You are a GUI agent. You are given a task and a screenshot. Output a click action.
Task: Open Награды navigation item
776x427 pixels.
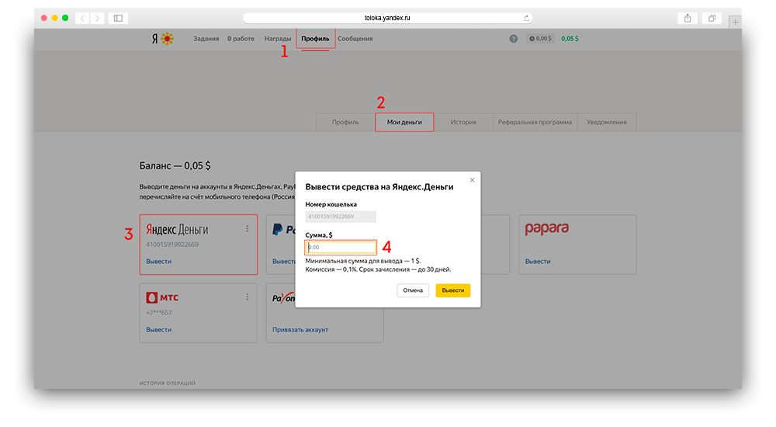pos(278,39)
